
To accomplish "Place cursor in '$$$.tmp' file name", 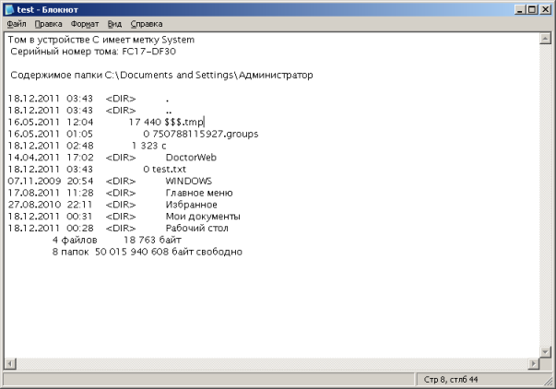I will tap(183, 123).
